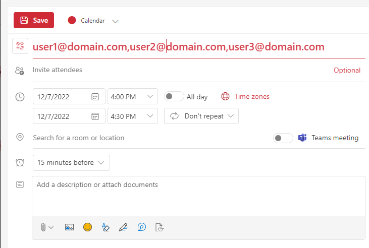Click the Search for a room or location field

pos(150,138)
